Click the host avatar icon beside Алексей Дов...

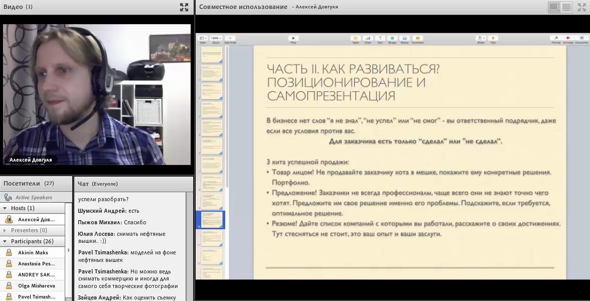tap(9, 219)
